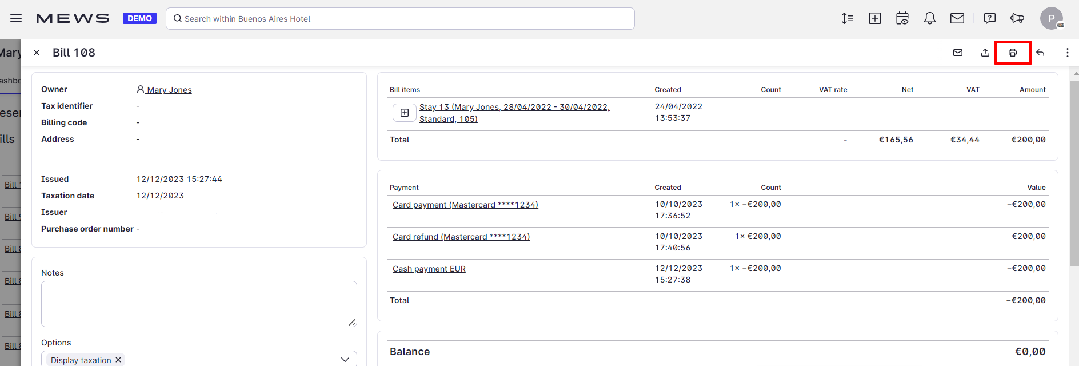The image size is (1079, 366).
Task: Close the Bill 108 panel
Action: 37,53
